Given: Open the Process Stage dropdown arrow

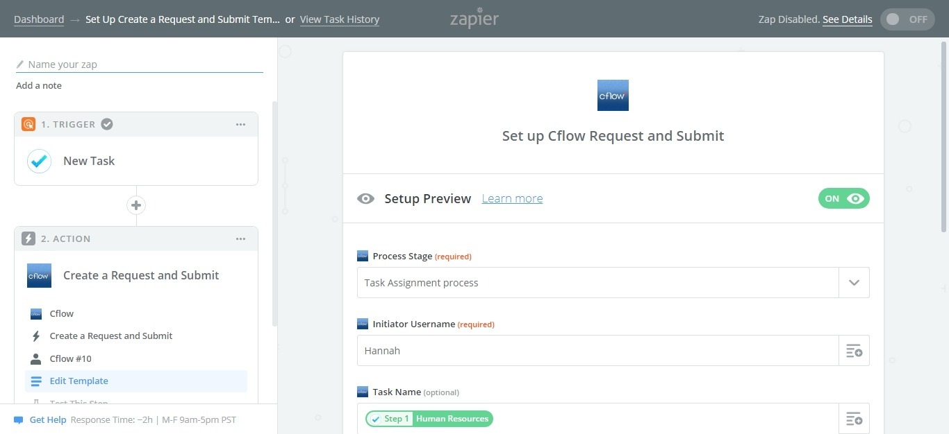Looking at the screenshot, I should pyautogui.click(x=855, y=283).
